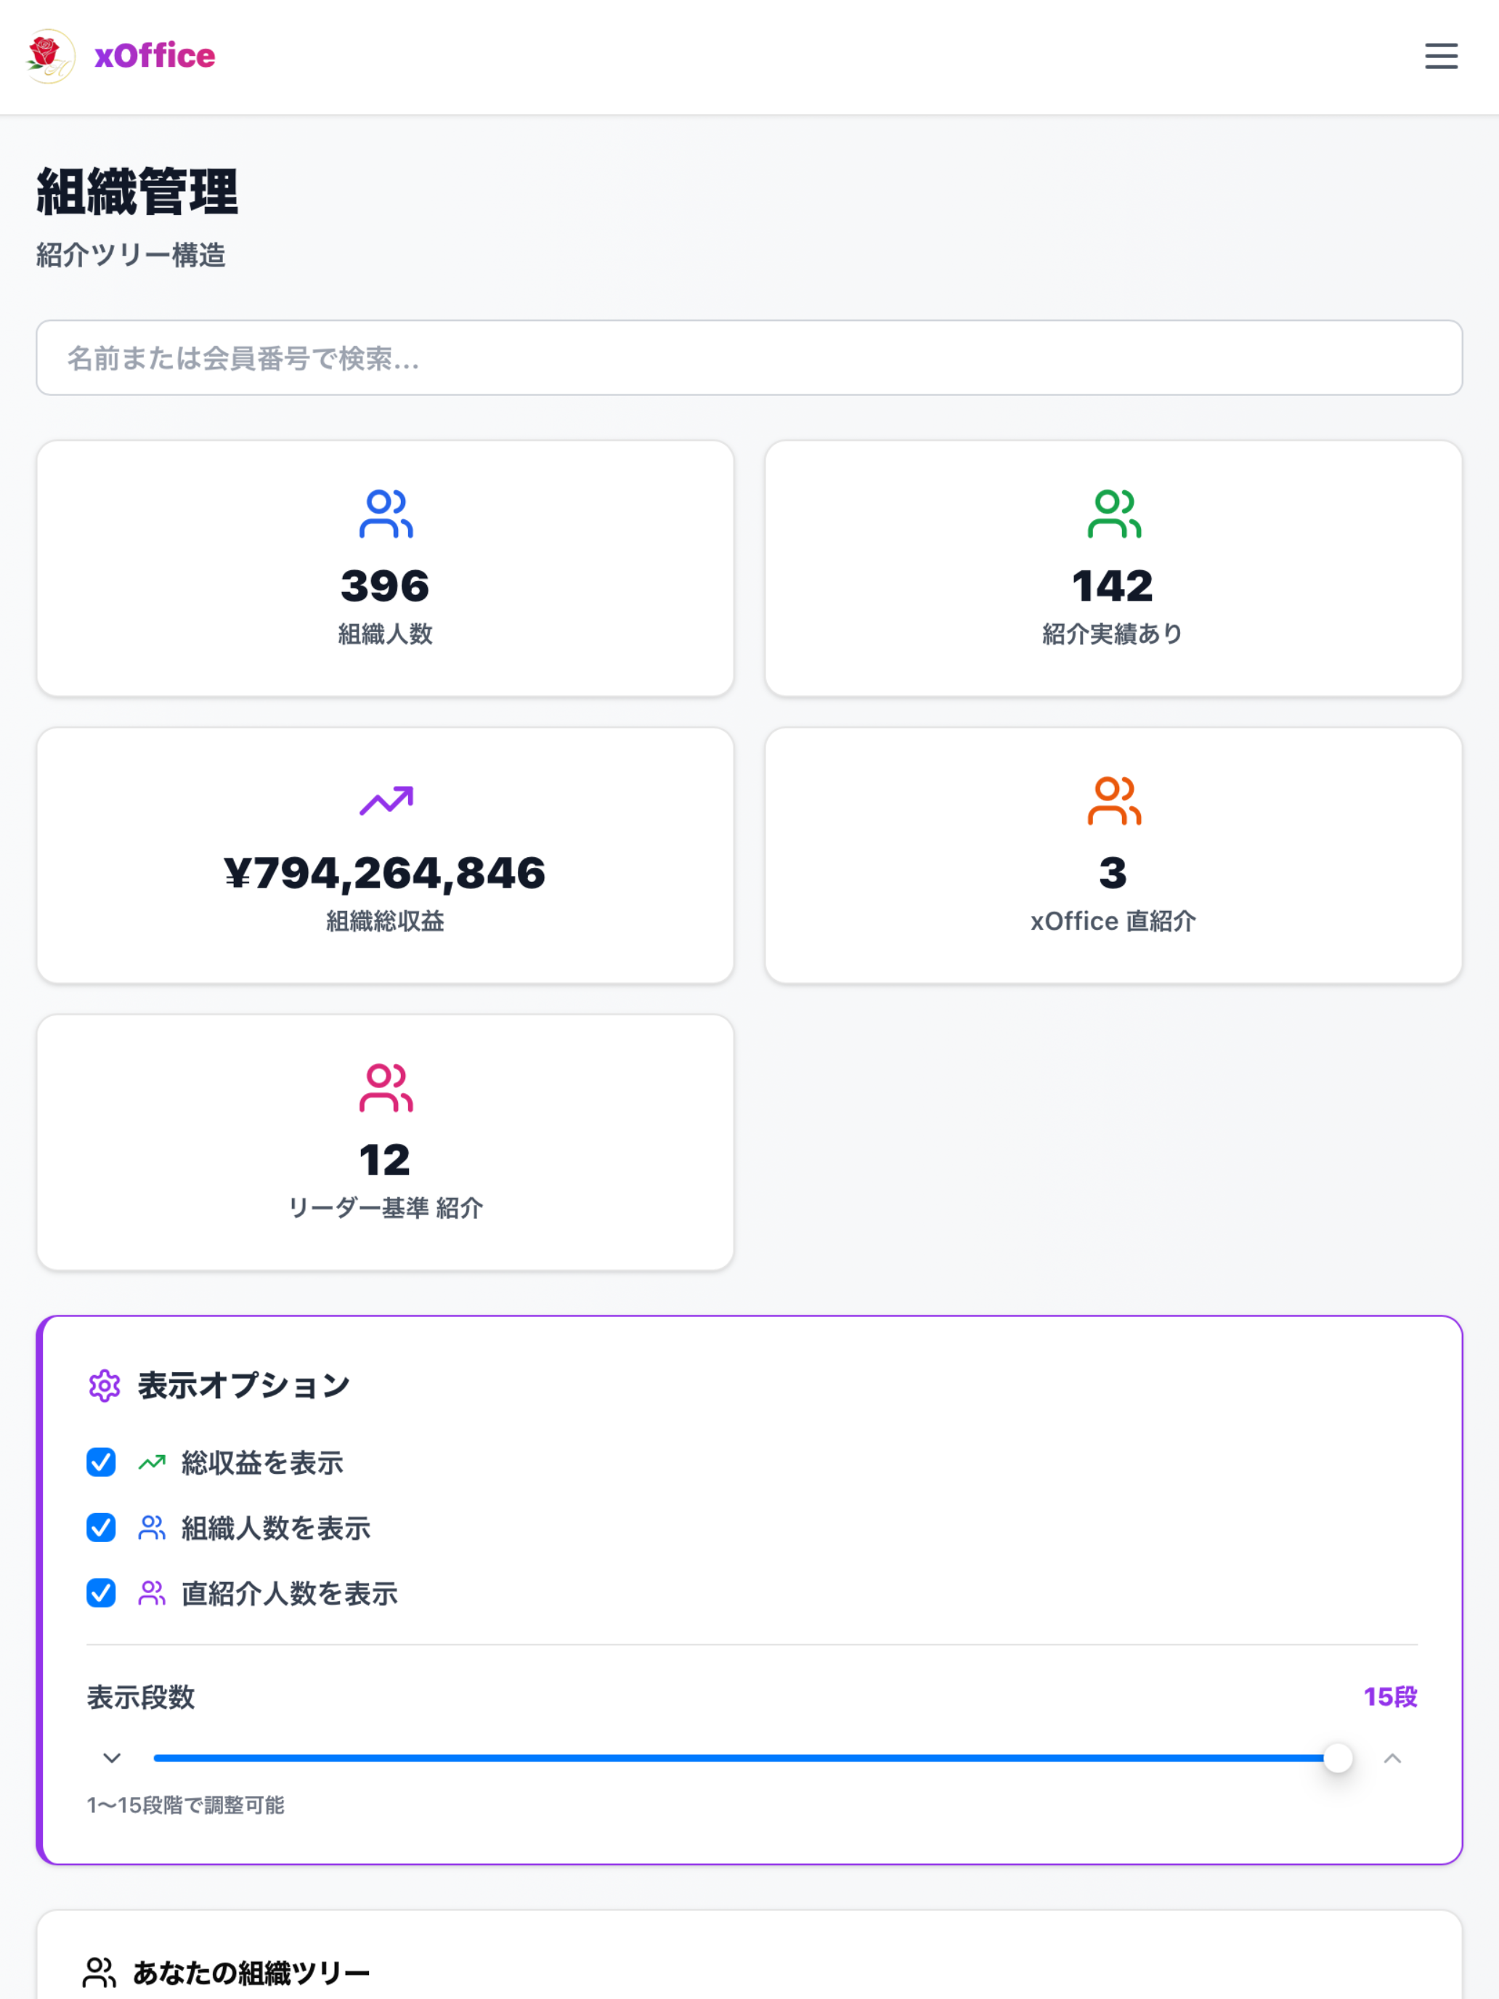Screen dimensions: 1499x1999
Task: Increase display levels with the up chevron
Action: [1392, 1758]
